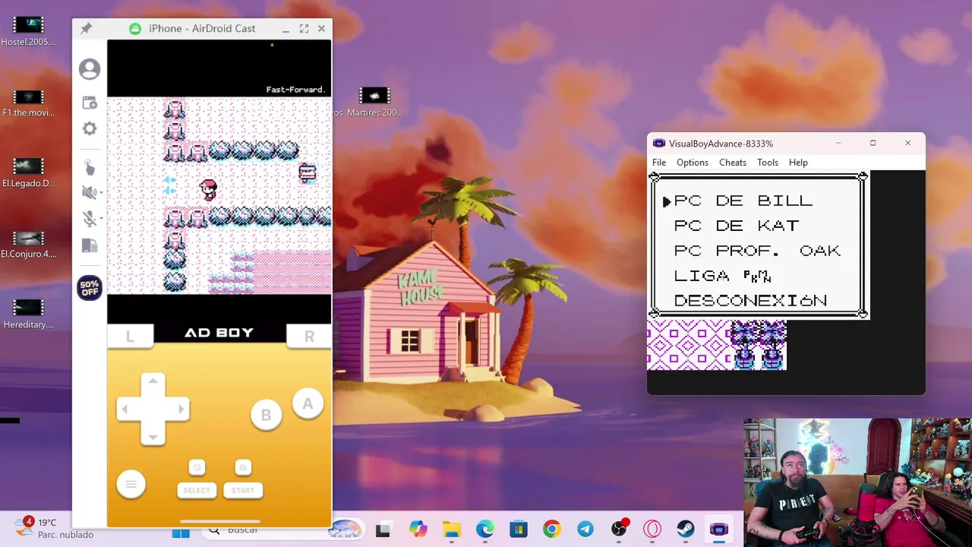Select the Martires.200 desktop video file

point(374,103)
